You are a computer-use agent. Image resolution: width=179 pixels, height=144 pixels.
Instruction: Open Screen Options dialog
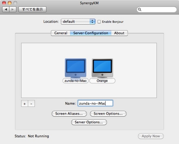click(108, 114)
